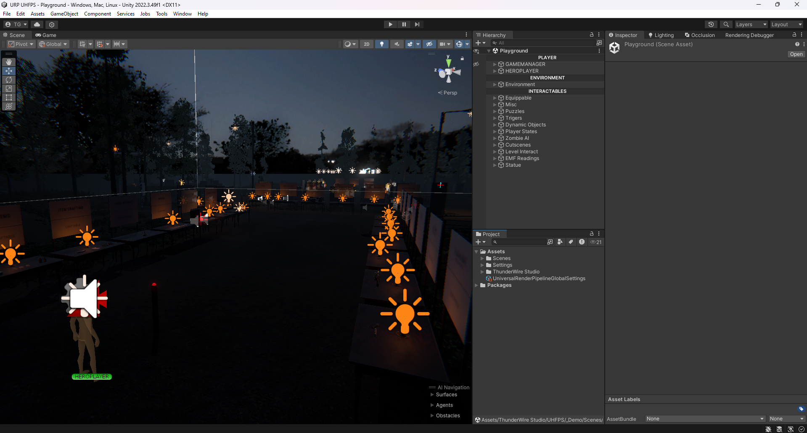This screenshot has height=433, width=807.
Task: Click the Play button to run game
Action: tap(390, 24)
